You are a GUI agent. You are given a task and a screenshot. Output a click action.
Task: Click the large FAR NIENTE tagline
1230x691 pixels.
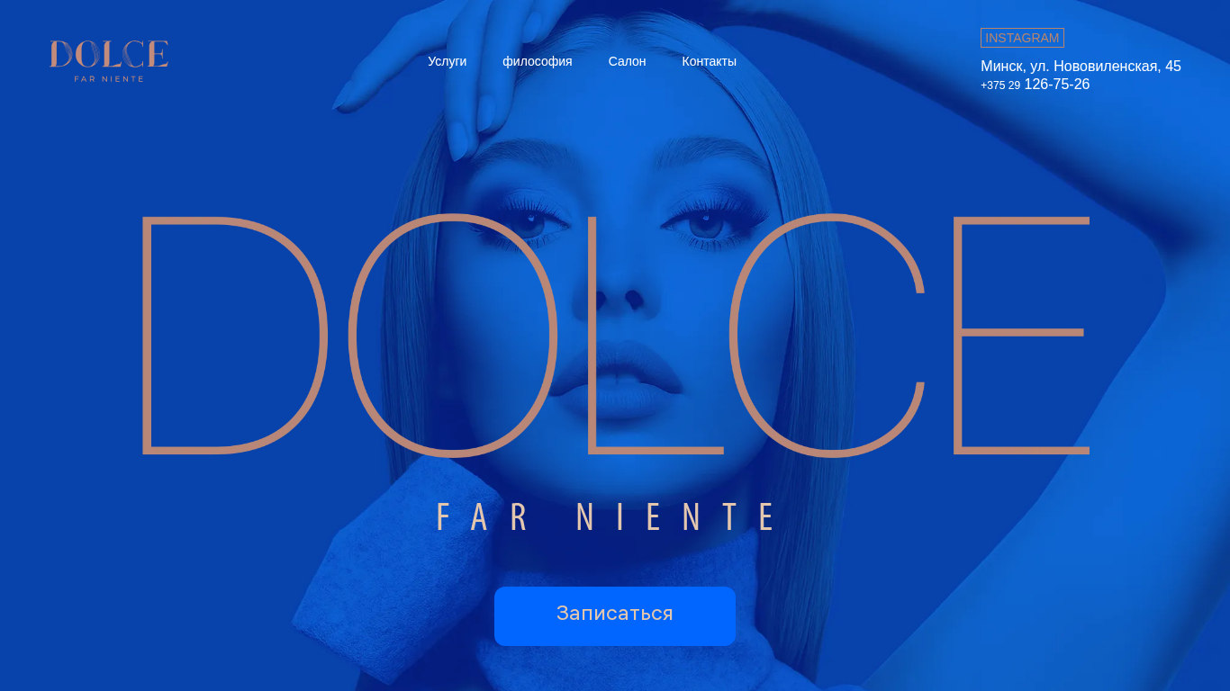607,517
